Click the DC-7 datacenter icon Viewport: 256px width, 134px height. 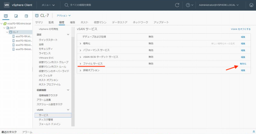click(x=8, y=28)
